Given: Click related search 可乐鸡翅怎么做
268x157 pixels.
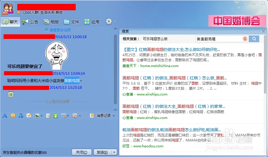Looking at the screenshot, I should coord(155,39).
